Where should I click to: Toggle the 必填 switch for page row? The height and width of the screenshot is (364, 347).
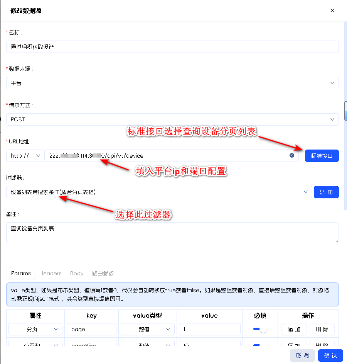point(260,329)
